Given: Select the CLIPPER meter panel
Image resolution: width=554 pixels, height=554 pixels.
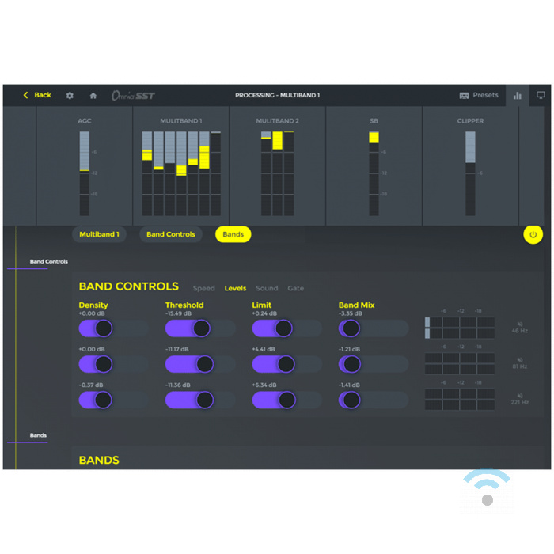Looking at the screenshot, I should point(470,166).
